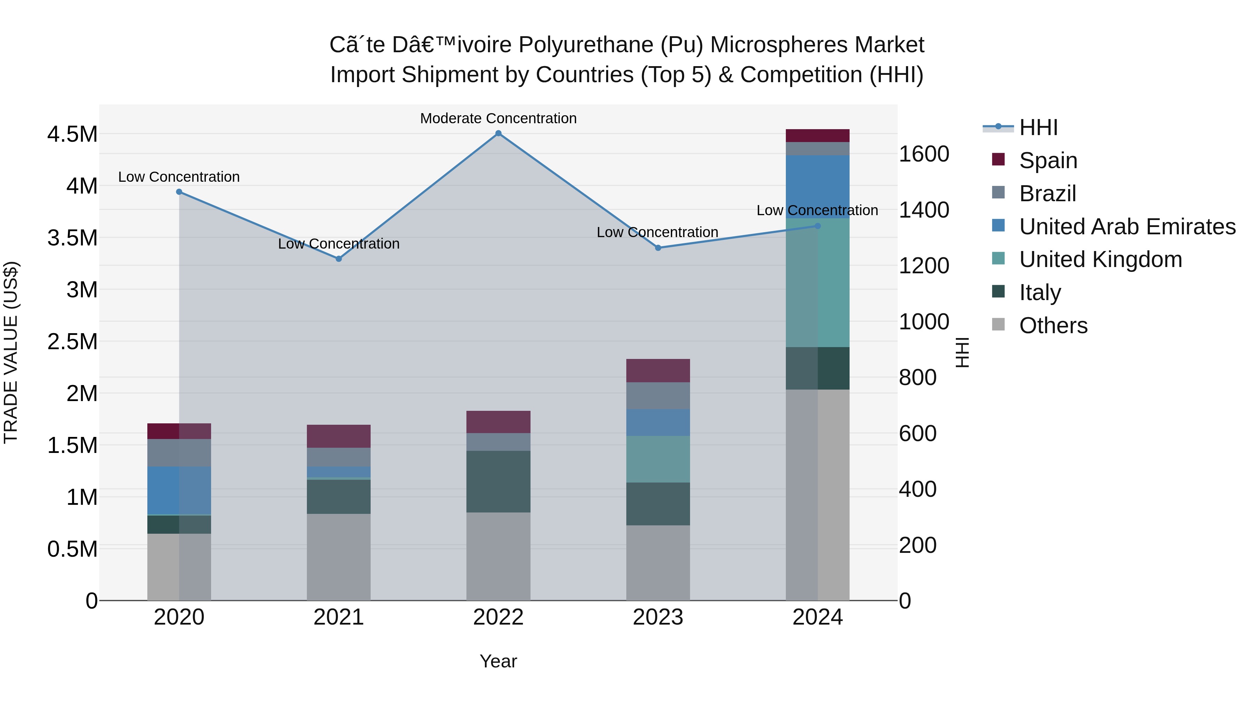This screenshot has height=705, width=1254.
Task: Click the Low Concentration label above 2020
Action: 179,177
